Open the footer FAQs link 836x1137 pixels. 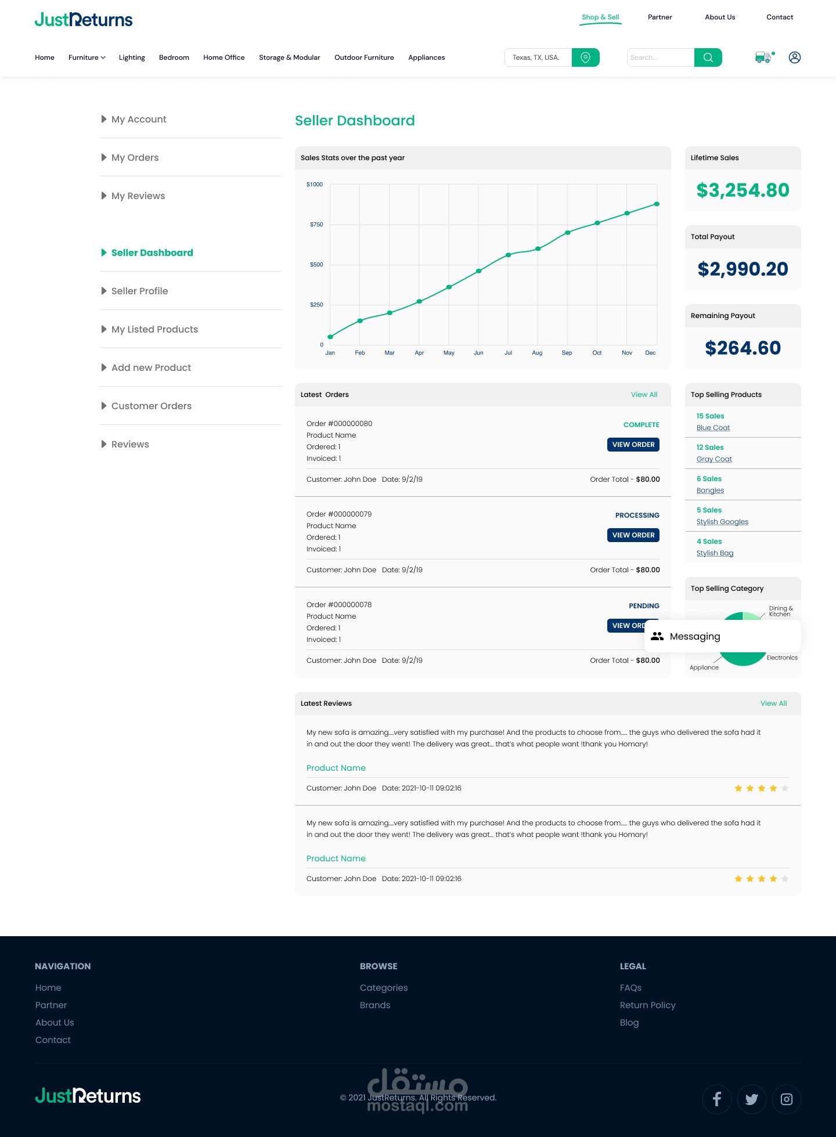[630, 988]
